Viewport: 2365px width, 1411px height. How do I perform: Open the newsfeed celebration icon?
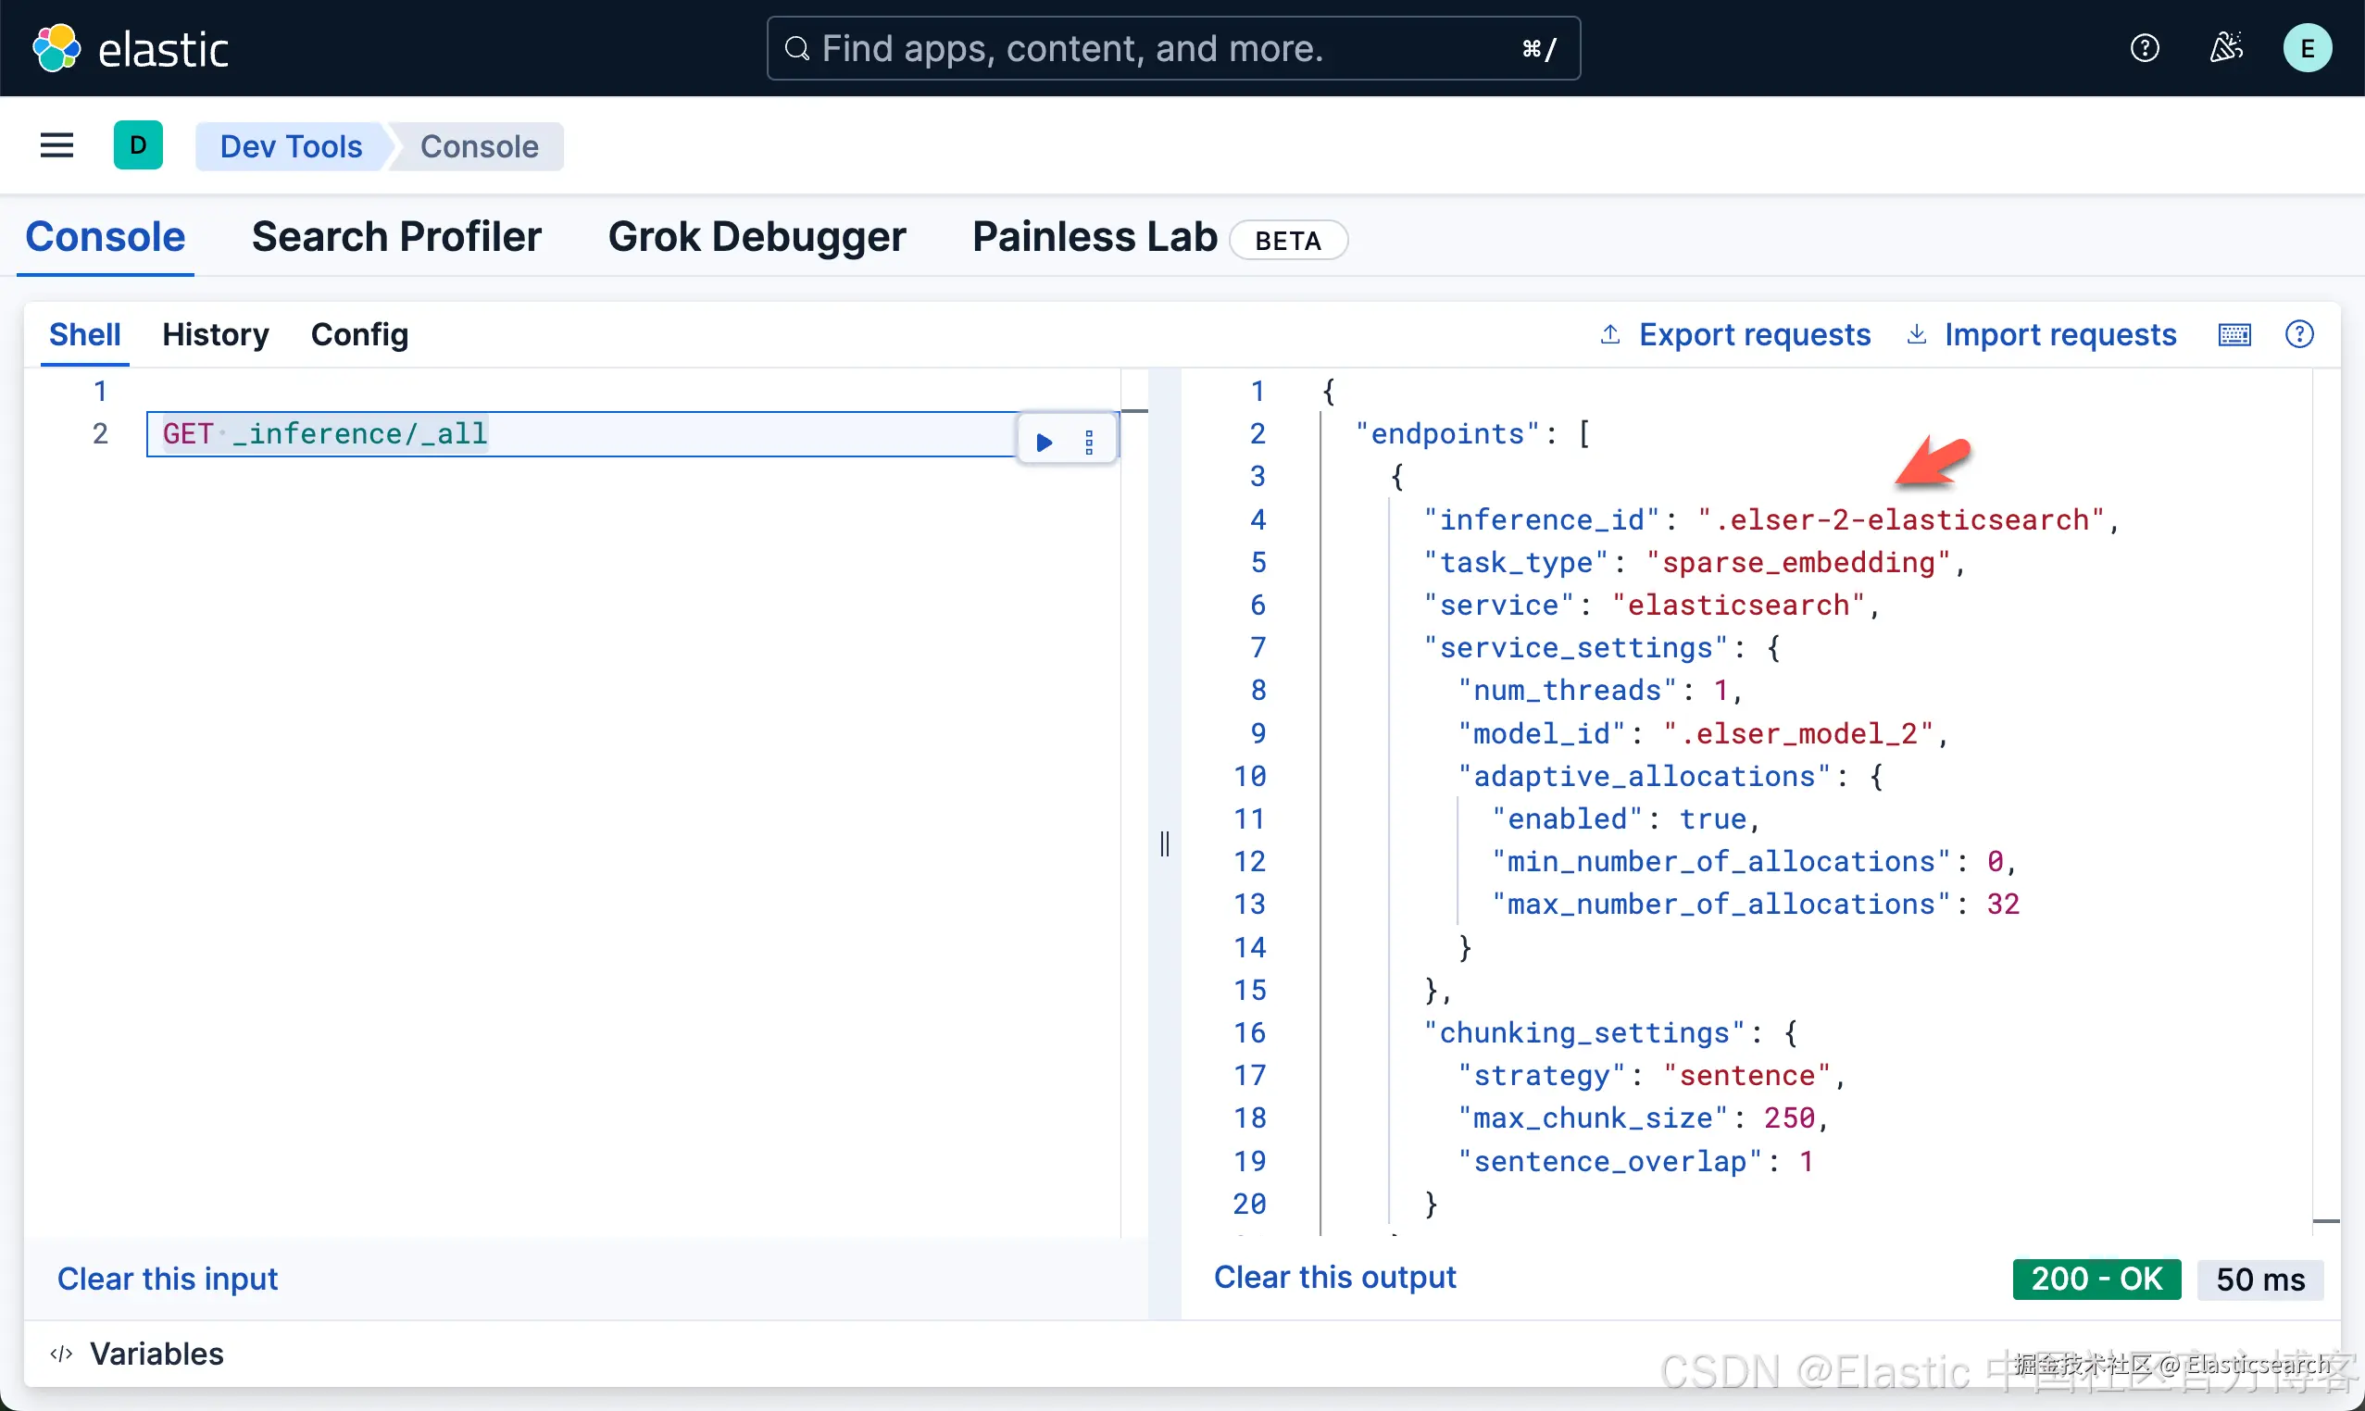click(x=2225, y=48)
